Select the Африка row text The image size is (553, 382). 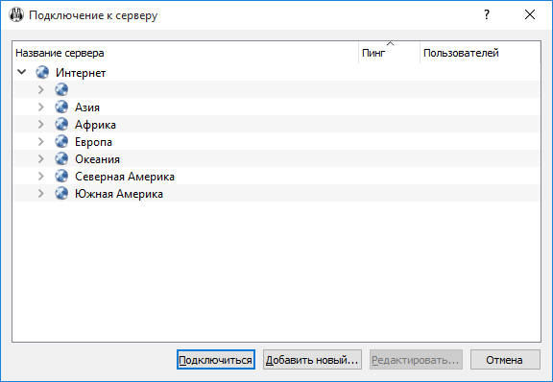[x=95, y=125]
